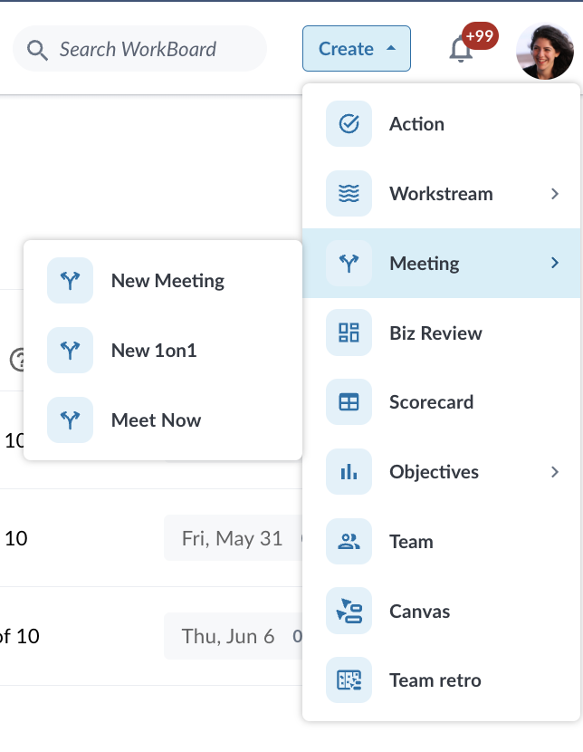
Task: Expand the Workstream submenu chevron
Action: [x=555, y=194]
